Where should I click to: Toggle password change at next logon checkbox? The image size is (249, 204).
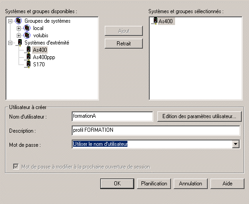[x=16, y=167]
